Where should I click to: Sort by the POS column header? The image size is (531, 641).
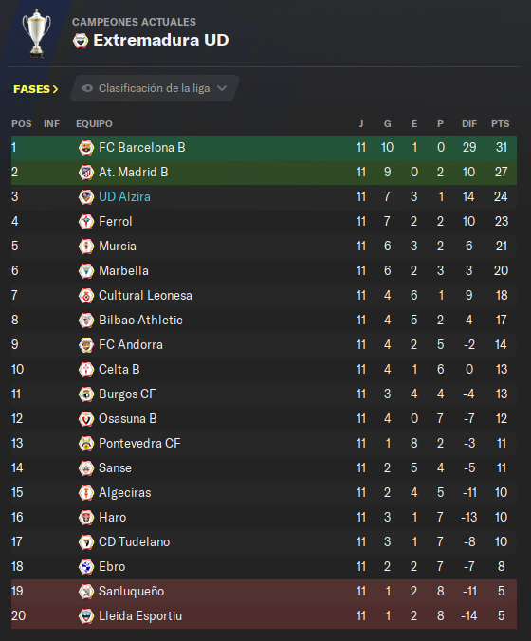point(21,124)
